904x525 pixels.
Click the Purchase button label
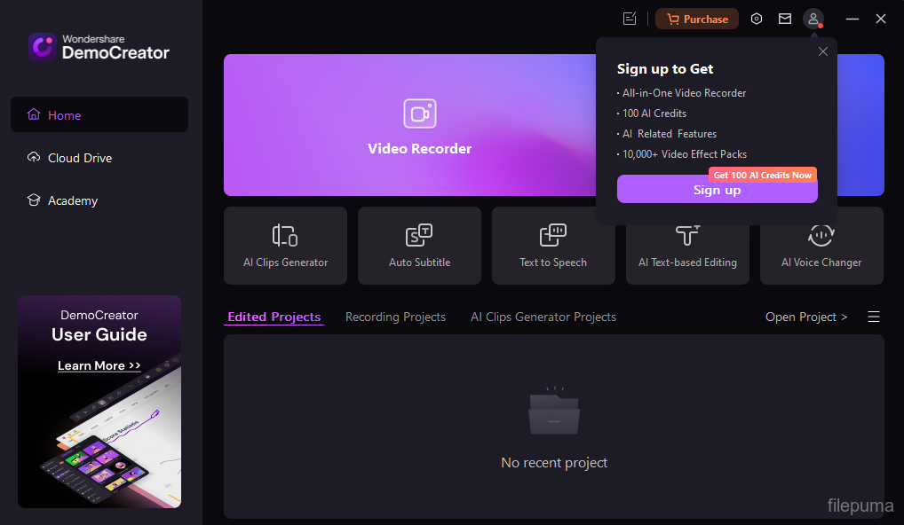pyautogui.click(x=706, y=19)
